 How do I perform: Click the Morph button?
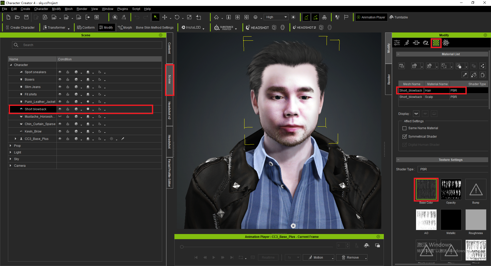pos(125,28)
